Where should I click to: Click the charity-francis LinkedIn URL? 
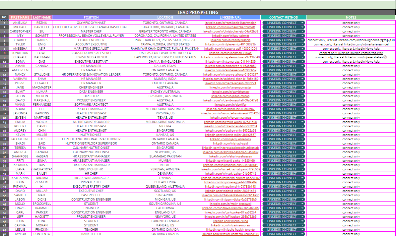point(230,40)
